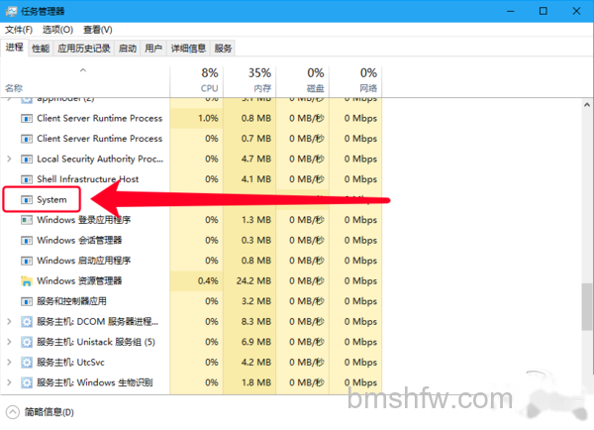This screenshot has width=594, height=430.
Task: Click the 8.3 MB memory value
Action: (256, 322)
